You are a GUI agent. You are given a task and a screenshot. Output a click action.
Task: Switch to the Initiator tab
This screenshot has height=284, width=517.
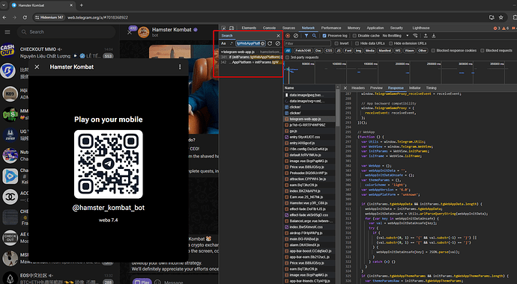415,87
